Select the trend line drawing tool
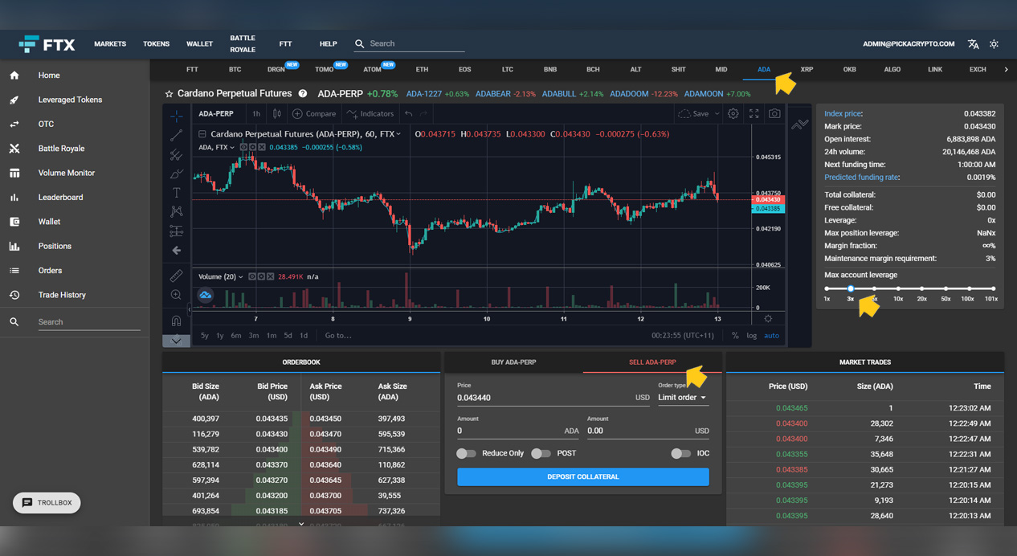This screenshot has height=556, width=1017. [176, 134]
